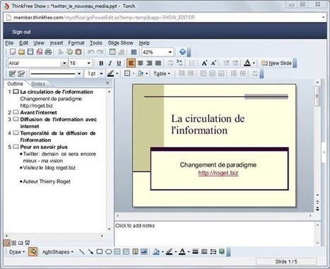This screenshot has width=330, height=269.
Task: Choose arrow style in the drawing toolbar
Action: [213, 252]
